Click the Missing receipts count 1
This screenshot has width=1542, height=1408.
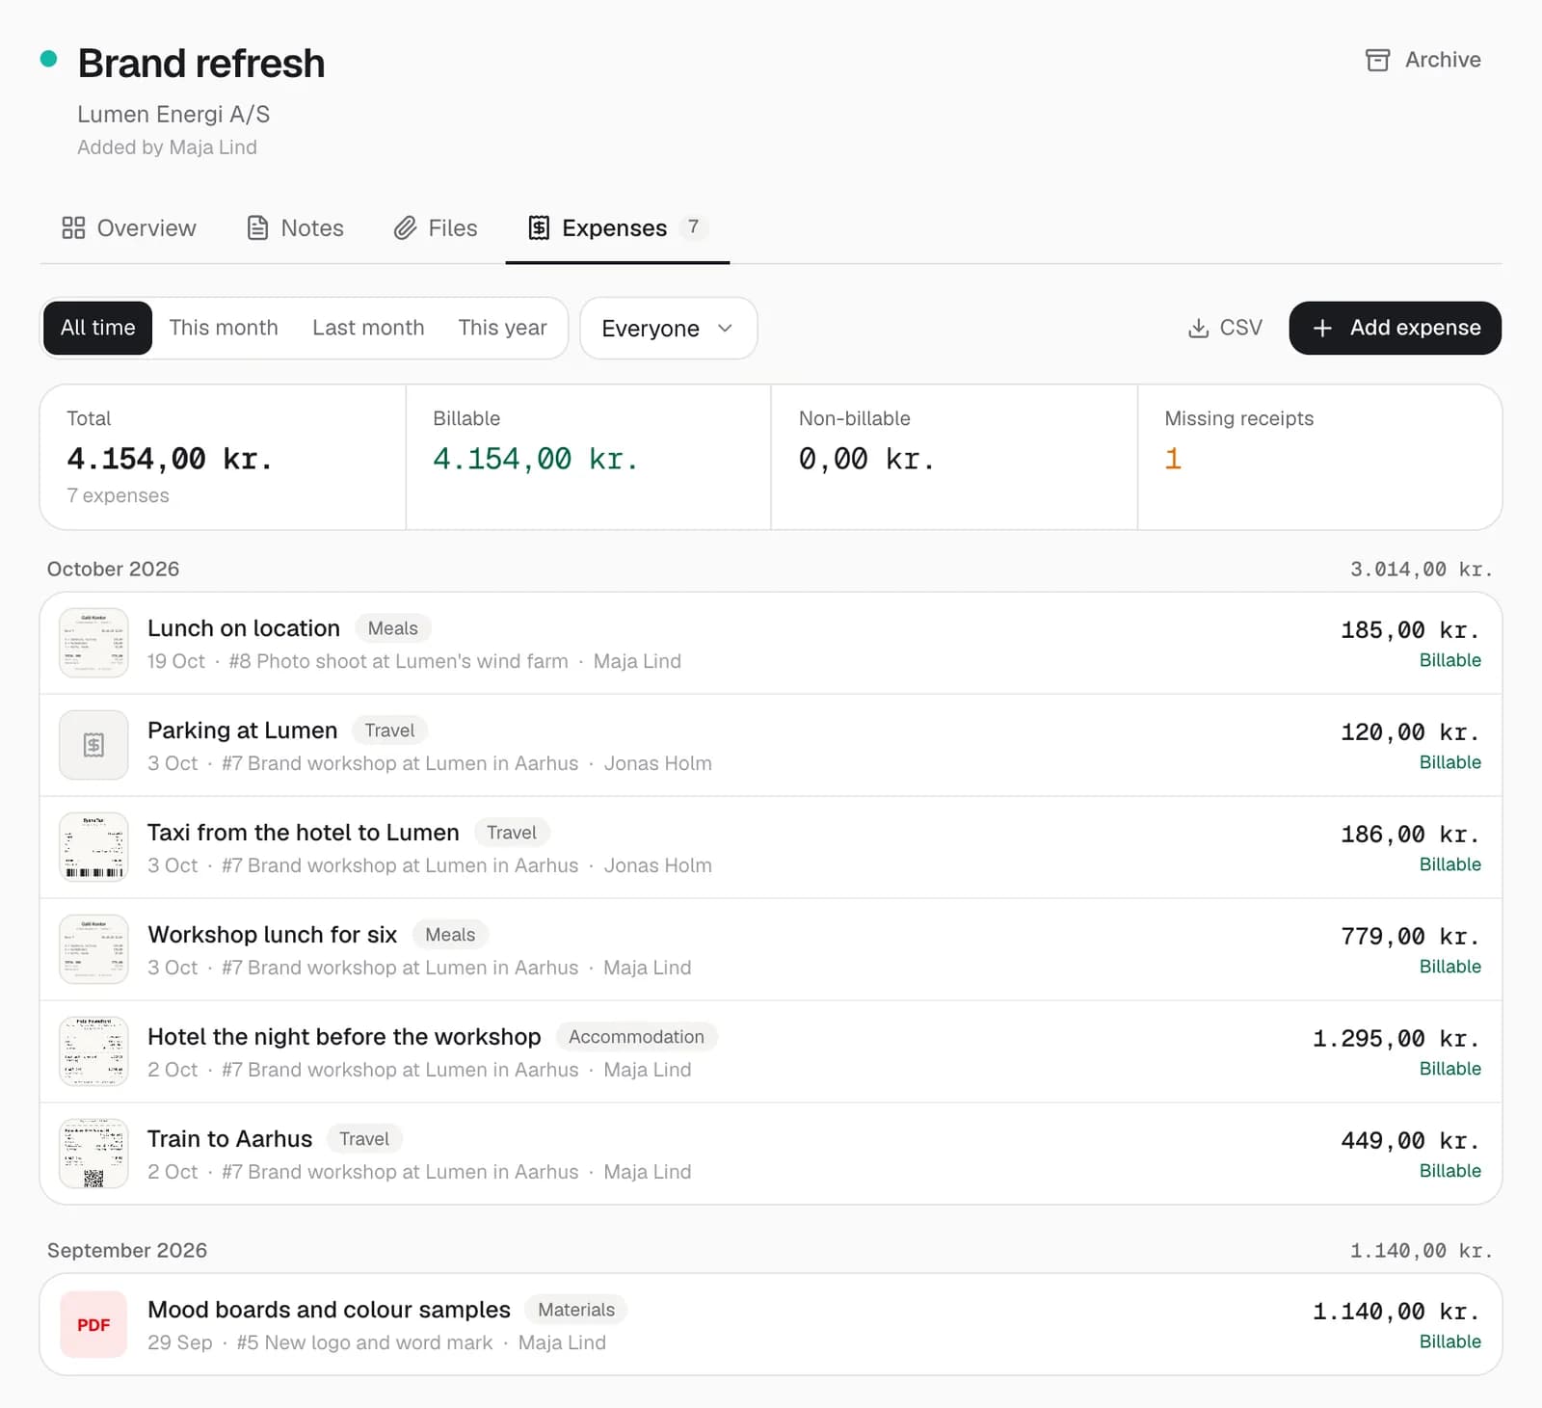(x=1173, y=459)
